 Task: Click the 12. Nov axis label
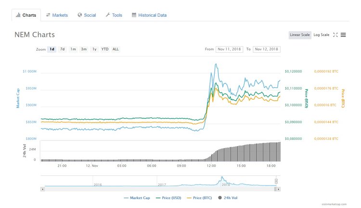point(92,165)
